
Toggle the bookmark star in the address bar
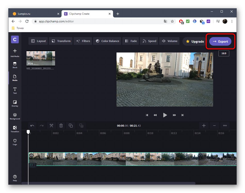(172, 21)
